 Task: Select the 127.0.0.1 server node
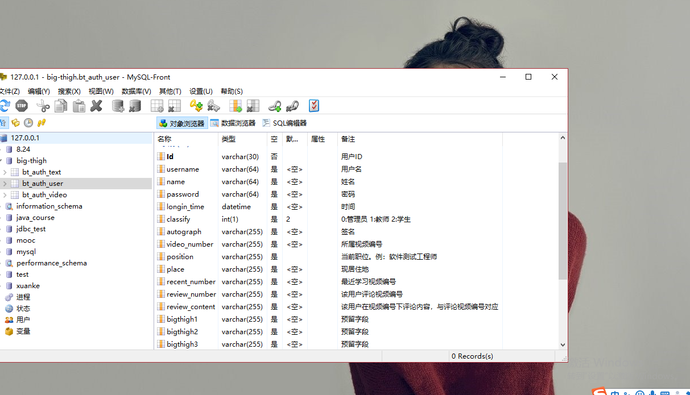coord(25,138)
